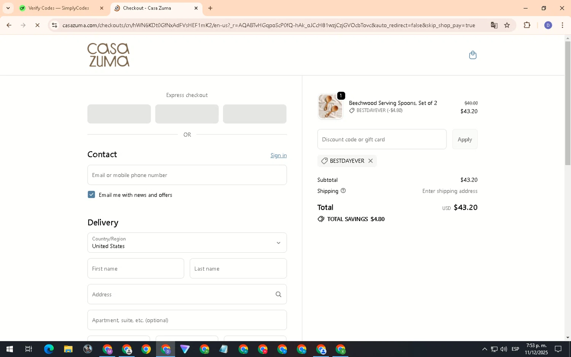Launch Microsoft Edge from the taskbar

click(49, 349)
